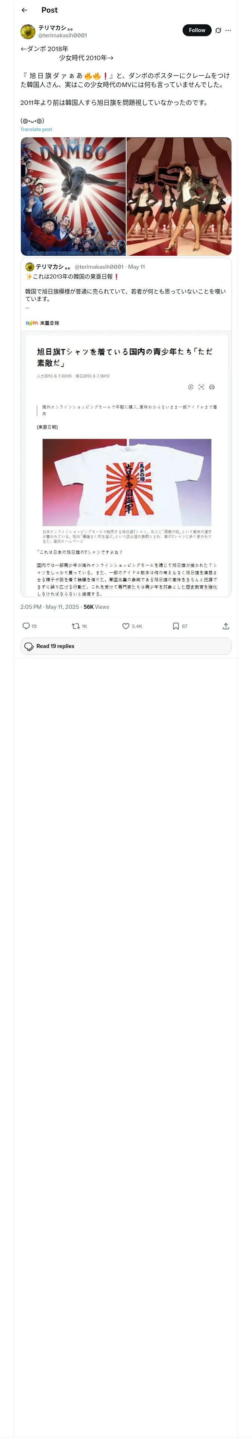The image size is (252, 1438).
Task: Click the share upload icon
Action: pyautogui.click(x=226, y=626)
